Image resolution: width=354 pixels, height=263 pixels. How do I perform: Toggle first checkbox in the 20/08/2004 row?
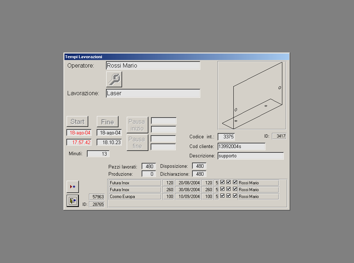pos(223,182)
